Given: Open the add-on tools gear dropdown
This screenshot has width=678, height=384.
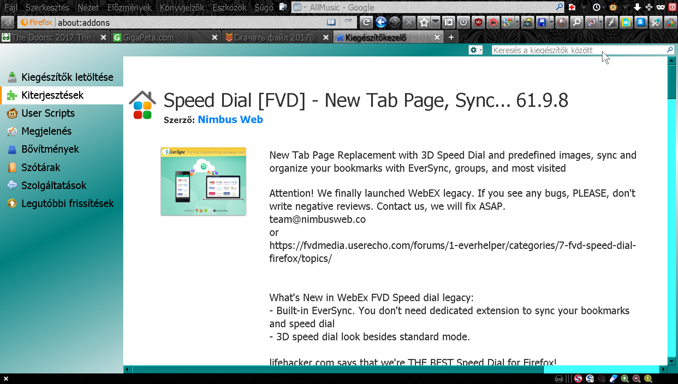Looking at the screenshot, I should tap(476, 50).
